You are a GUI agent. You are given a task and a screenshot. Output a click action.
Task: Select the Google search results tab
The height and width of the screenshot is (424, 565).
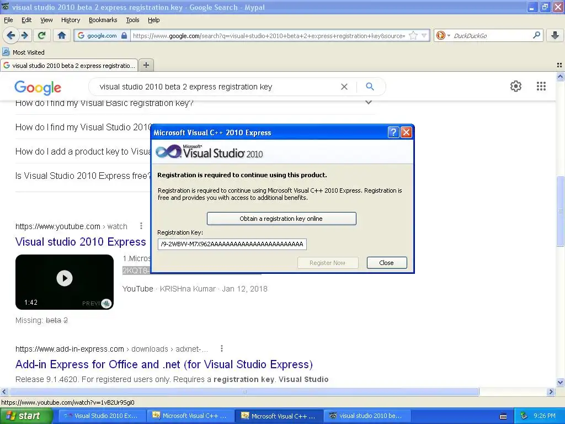click(x=69, y=66)
